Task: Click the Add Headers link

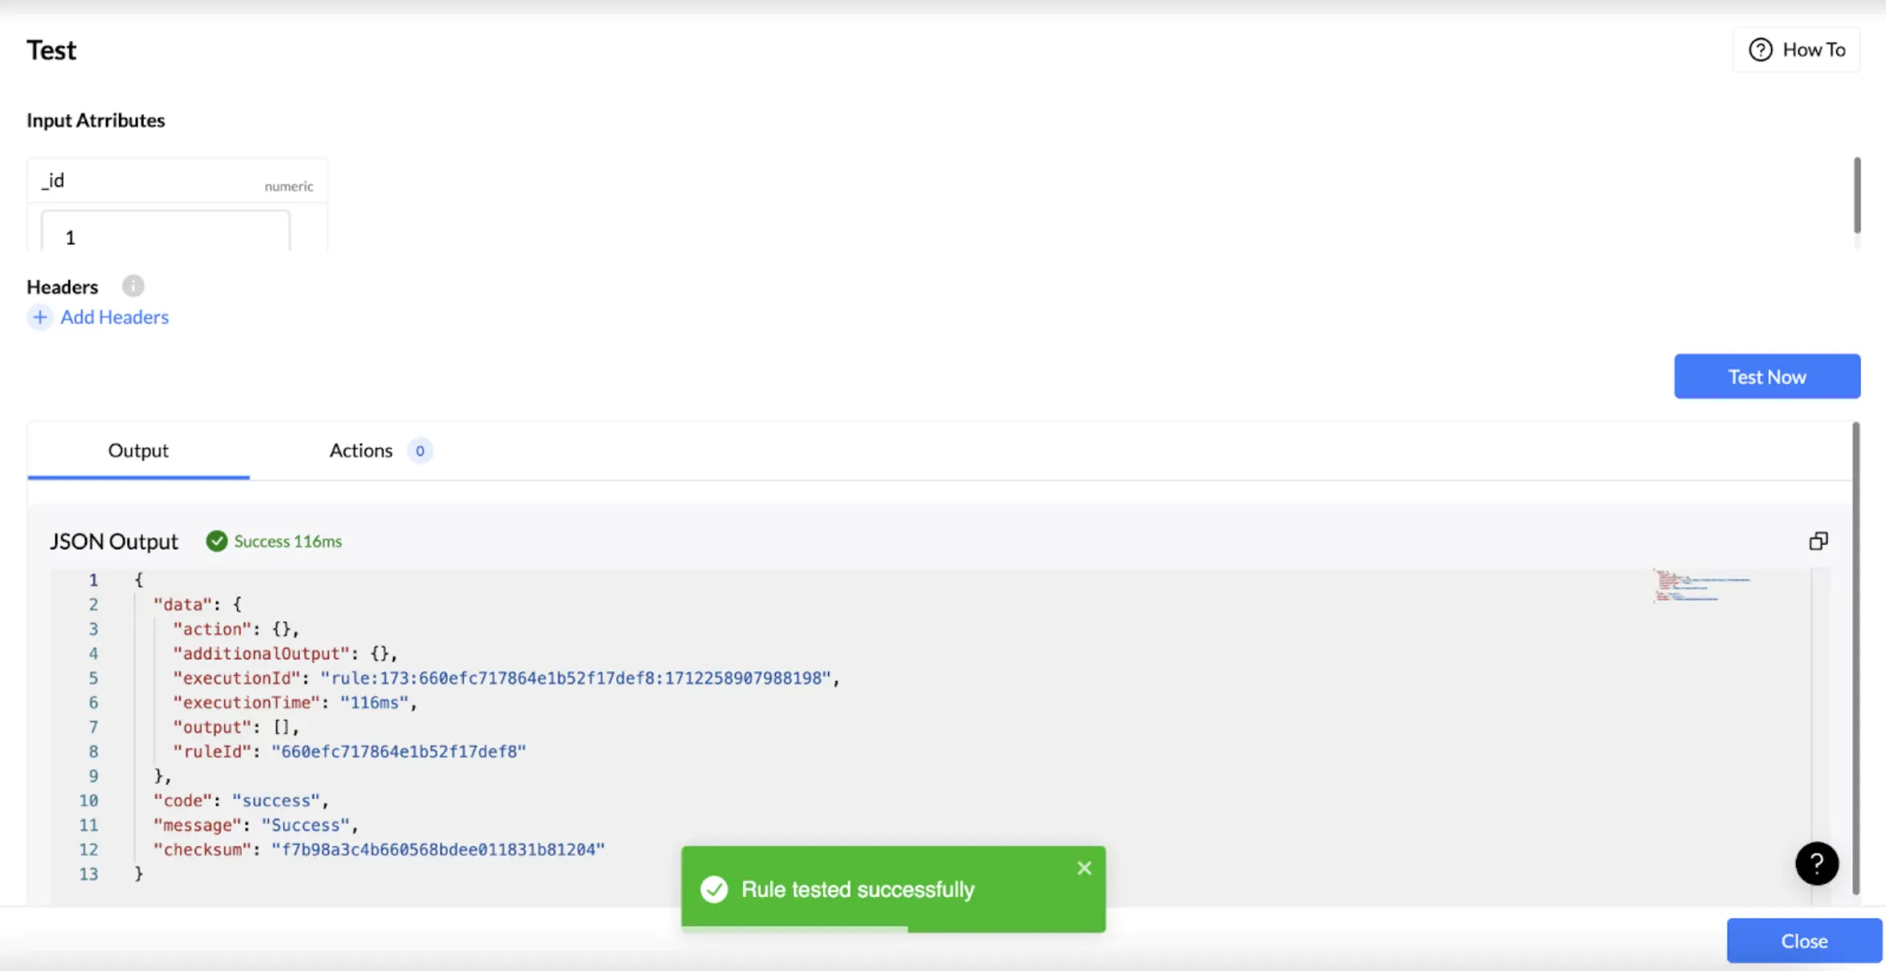Action: (x=114, y=318)
